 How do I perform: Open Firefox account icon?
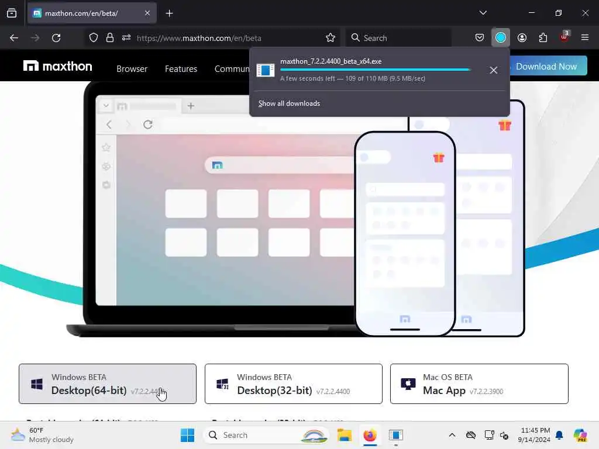click(522, 38)
